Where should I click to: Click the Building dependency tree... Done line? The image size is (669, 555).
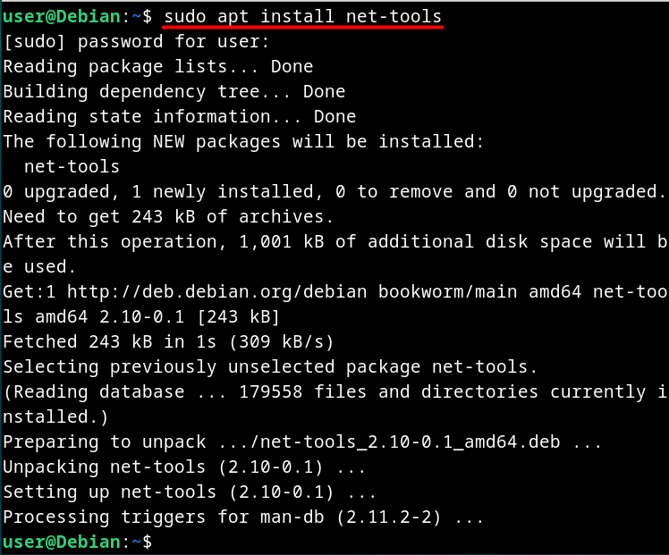[x=174, y=92]
